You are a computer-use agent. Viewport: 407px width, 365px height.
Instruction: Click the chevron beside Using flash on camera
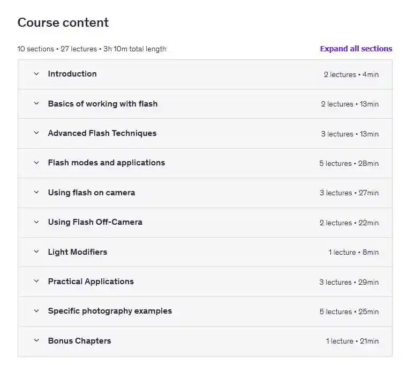pos(36,193)
